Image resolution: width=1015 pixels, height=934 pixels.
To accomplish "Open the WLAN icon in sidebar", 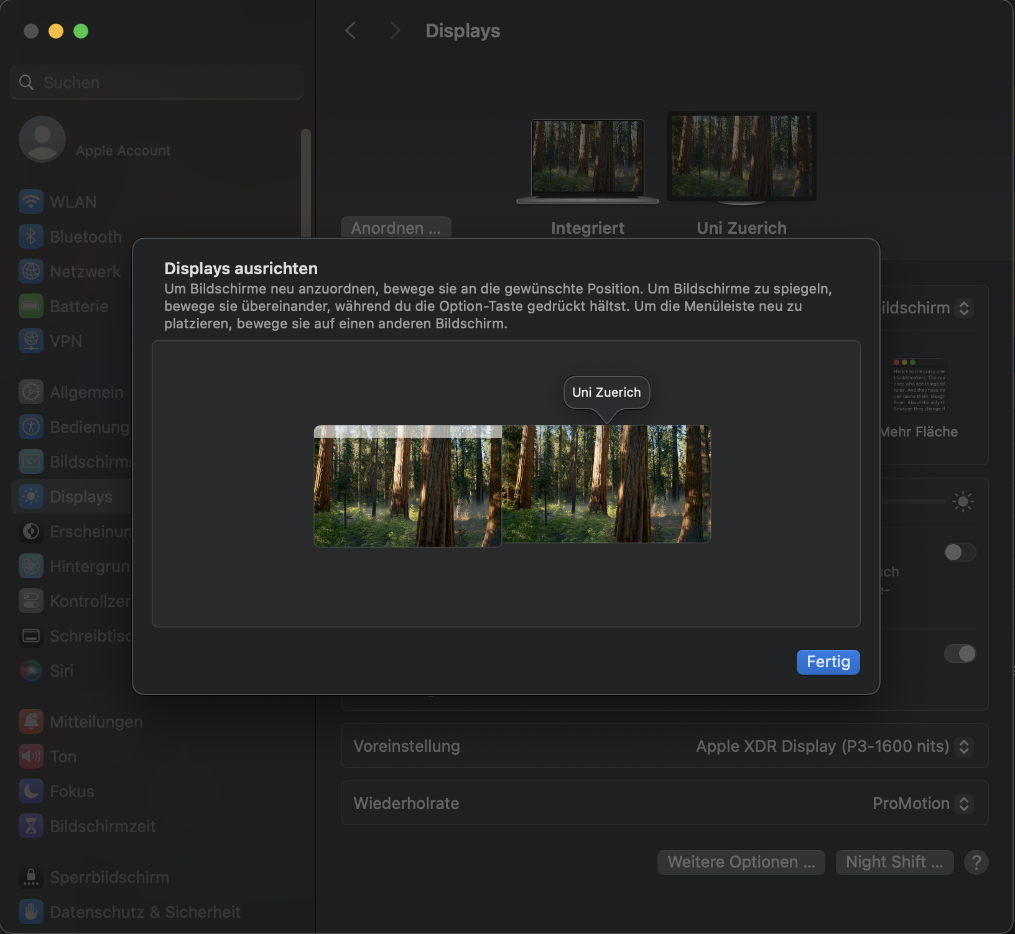I will click(31, 201).
